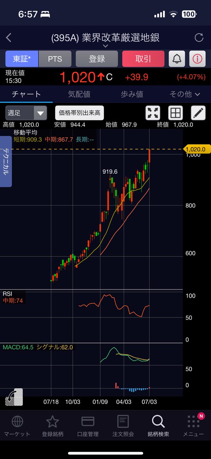Open 登録銘柄 star icon

(52, 422)
